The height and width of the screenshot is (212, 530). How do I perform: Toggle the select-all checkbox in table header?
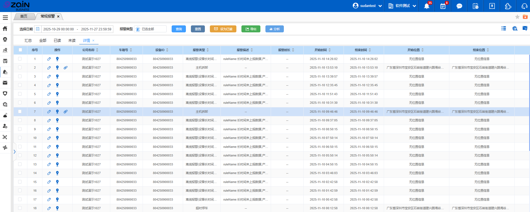coord(20,50)
